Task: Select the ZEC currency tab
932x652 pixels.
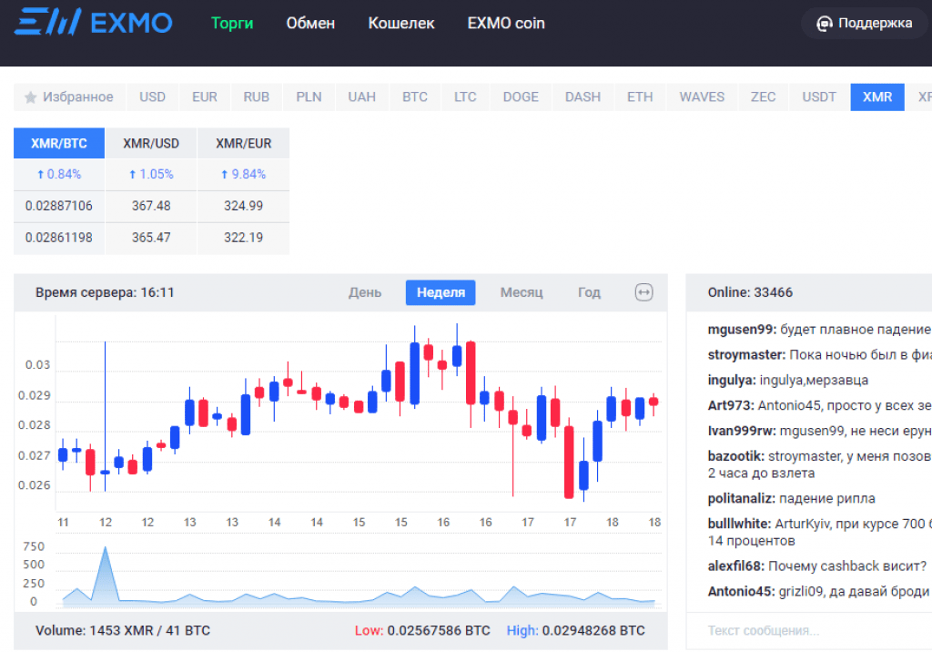Action: coord(764,97)
